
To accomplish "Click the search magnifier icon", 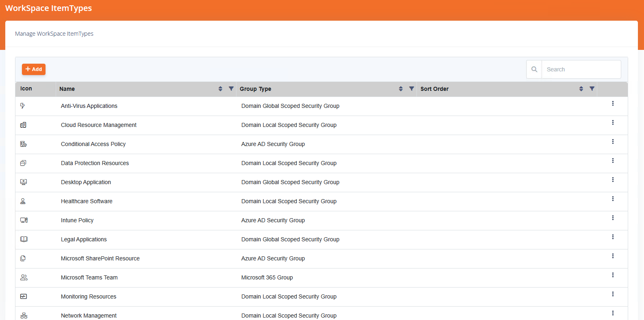I will [534, 69].
